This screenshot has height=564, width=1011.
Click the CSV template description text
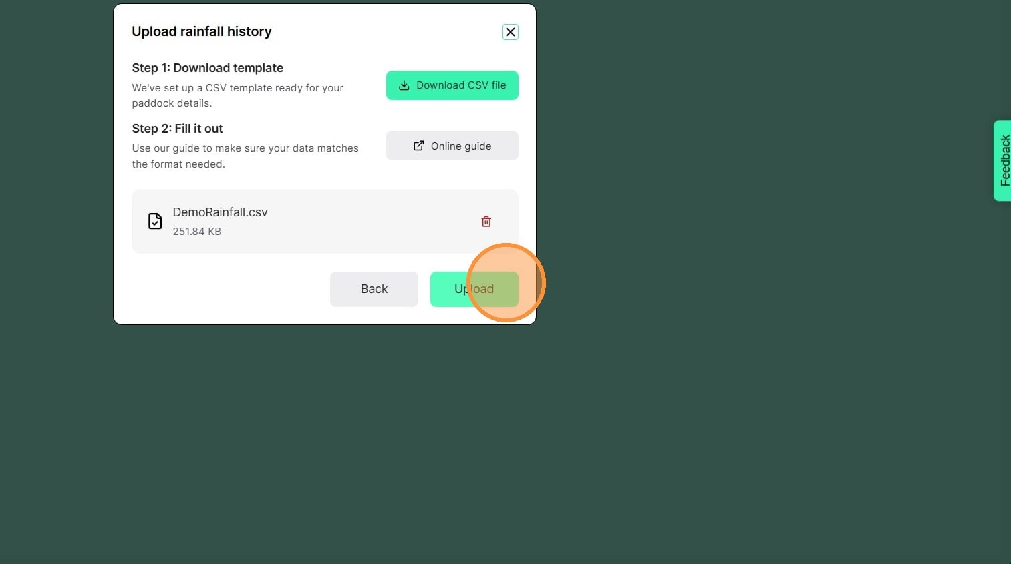[x=237, y=95]
